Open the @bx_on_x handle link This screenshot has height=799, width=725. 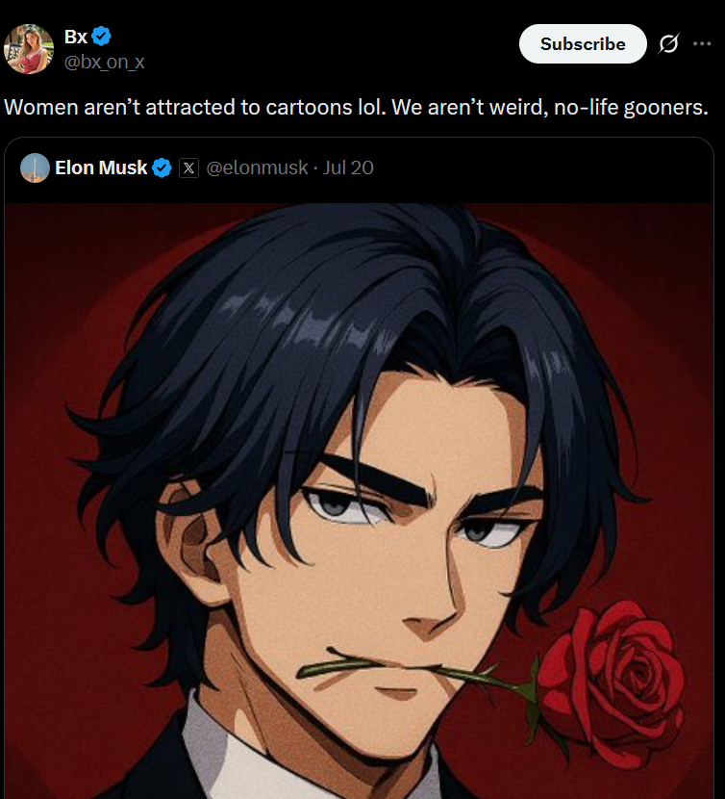(105, 62)
